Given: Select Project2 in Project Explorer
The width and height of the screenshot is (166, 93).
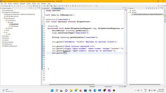Looking at the screenshot, I should [x=6, y=38].
